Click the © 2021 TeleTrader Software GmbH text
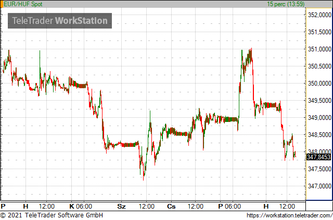This screenshot has height=220, width=333. pyautogui.click(x=52, y=215)
